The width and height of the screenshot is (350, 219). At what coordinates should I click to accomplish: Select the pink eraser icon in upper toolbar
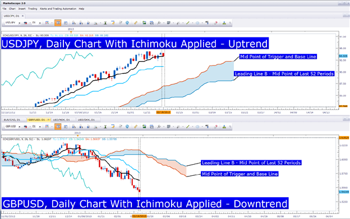point(215,23)
